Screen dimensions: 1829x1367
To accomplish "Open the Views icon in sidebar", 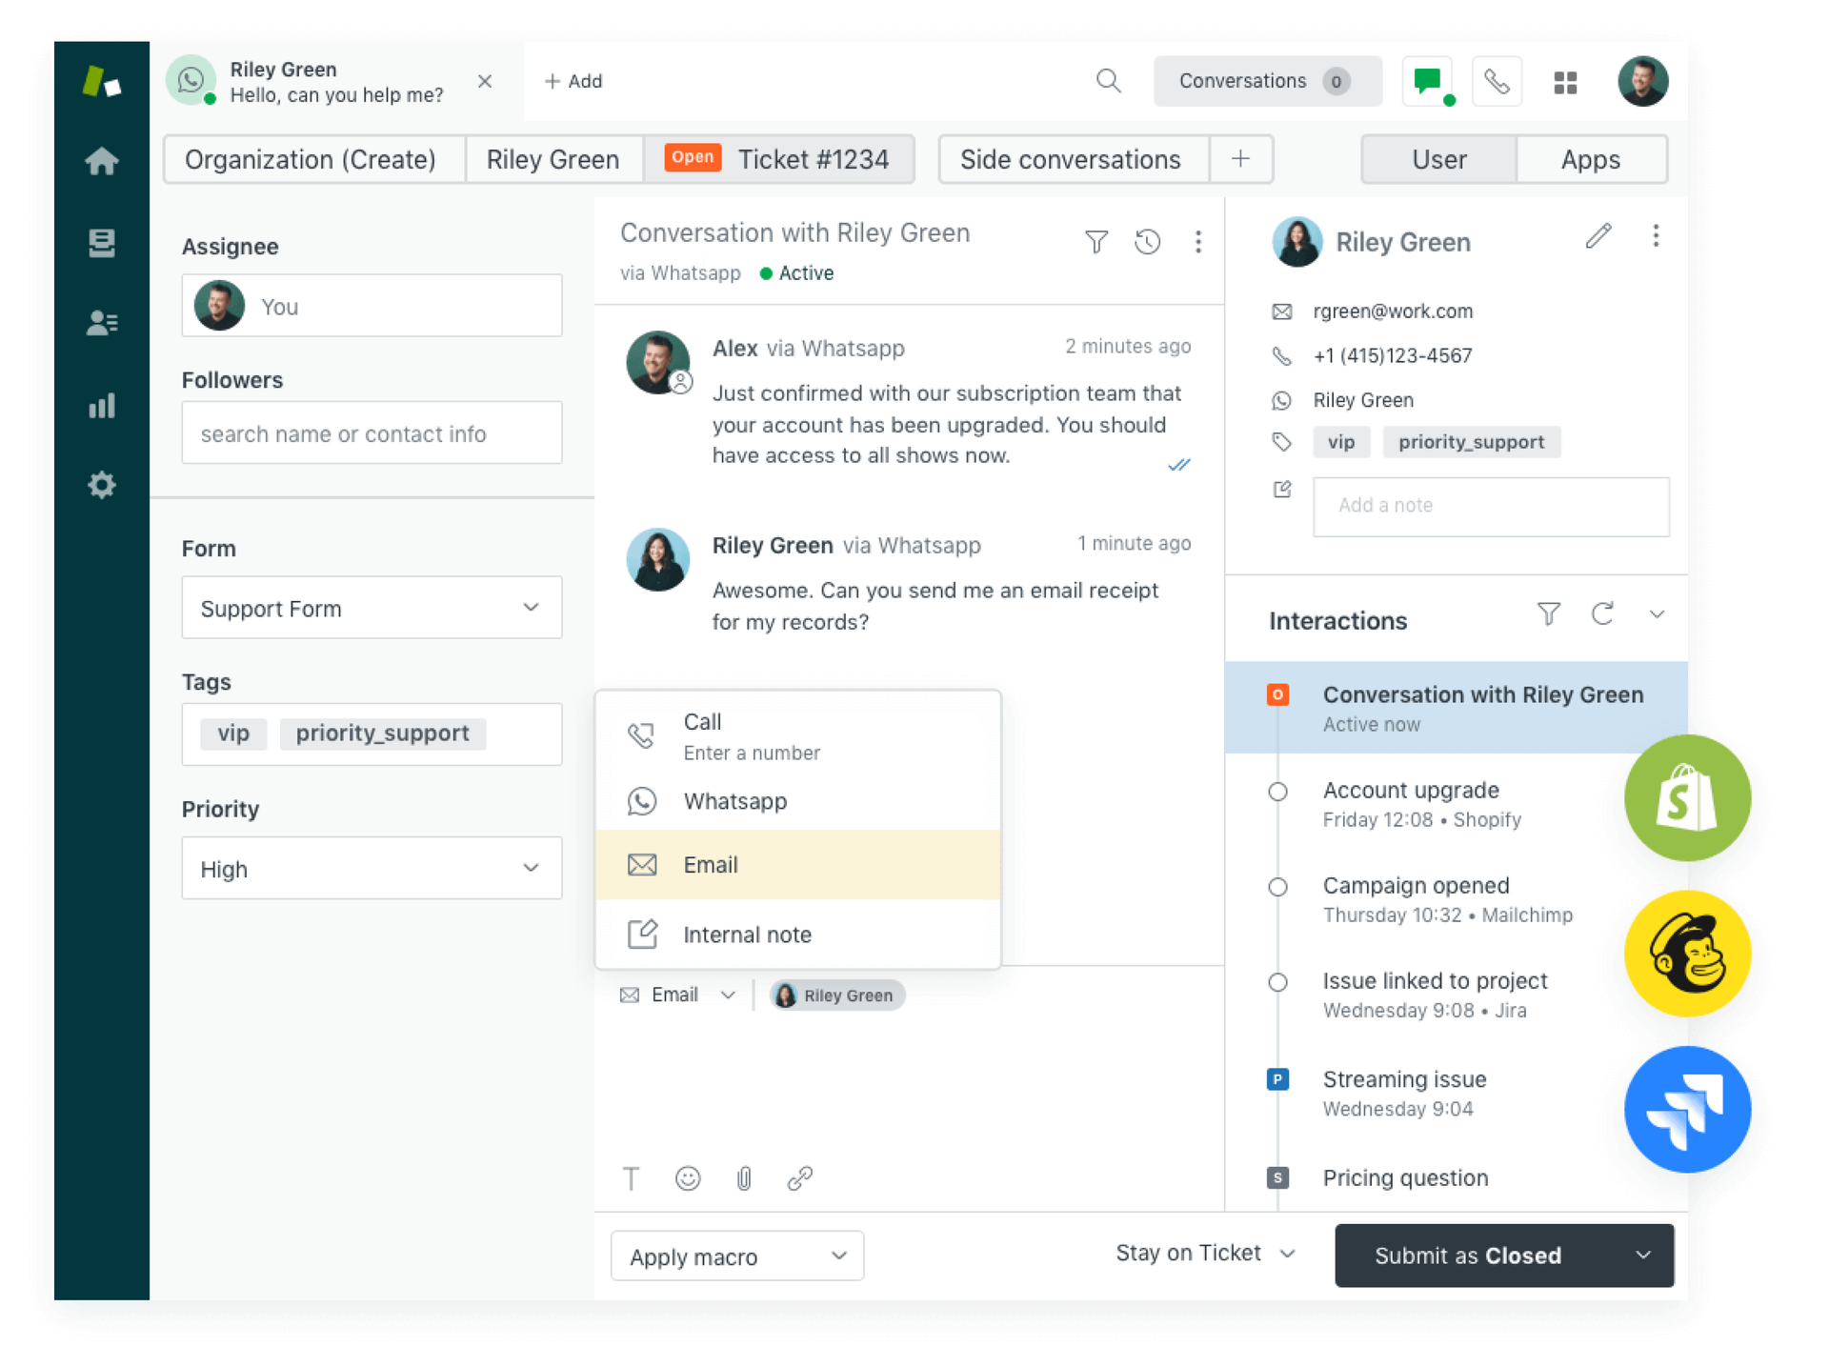I will click(x=101, y=242).
